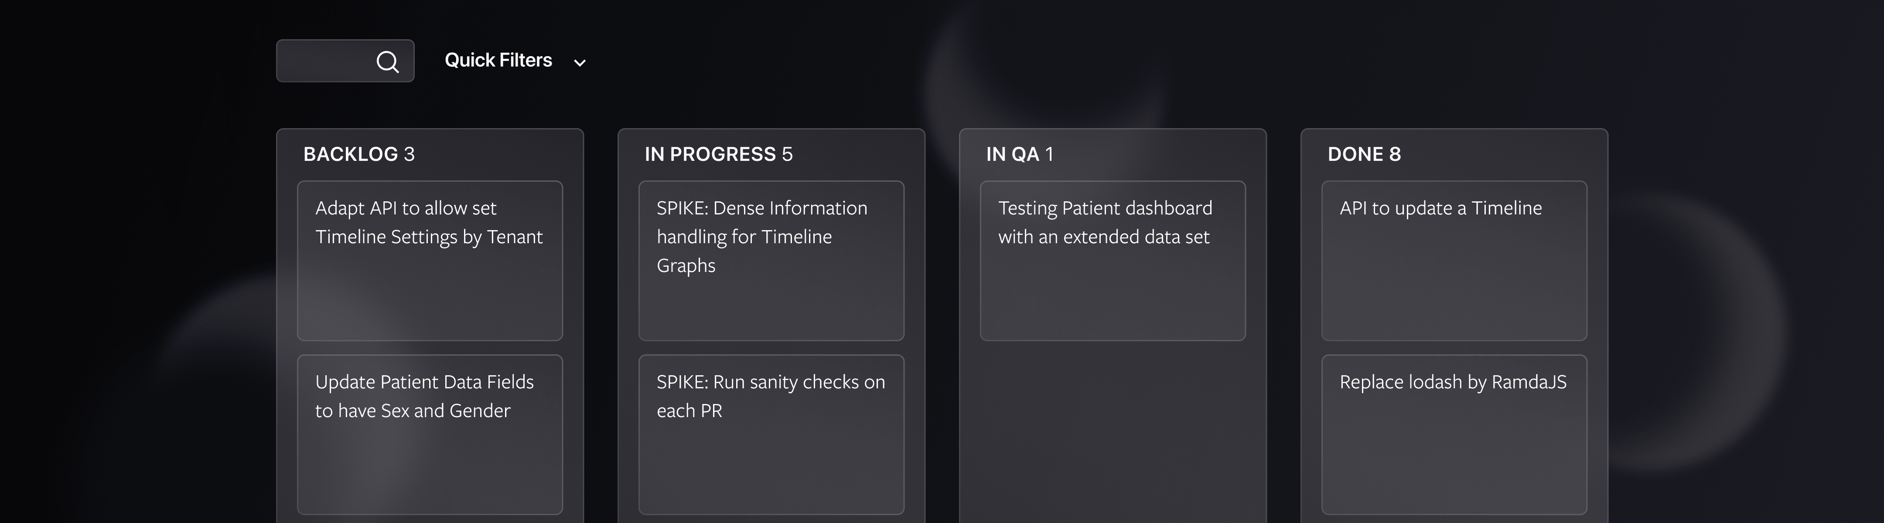Open the Testing Patient dashboard card
The width and height of the screenshot is (1884, 523).
pos(1113,260)
